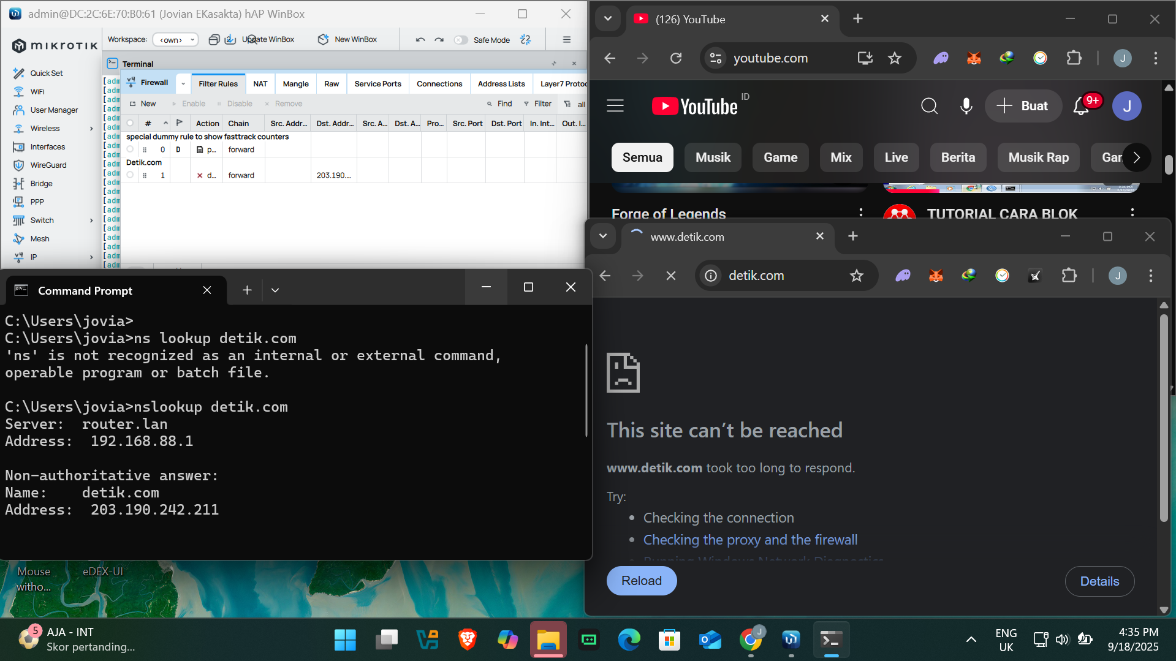This screenshot has width=1176, height=661.
Task: Select the Detik.com rule row radio button
Action: [130, 175]
